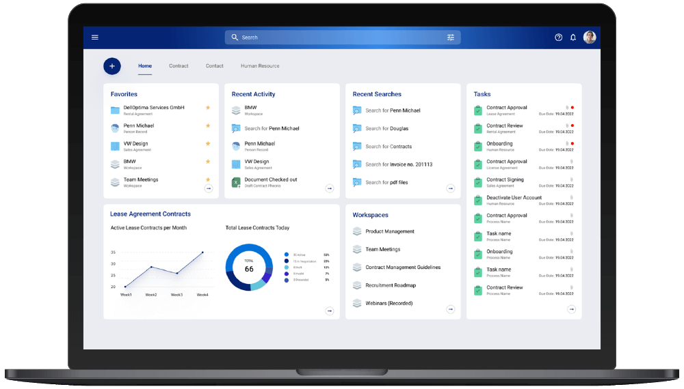Image resolution: width=684 pixels, height=389 pixels.
Task: Show more Lease Agreement Contracts arrow
Action: [x=330, y=311]
